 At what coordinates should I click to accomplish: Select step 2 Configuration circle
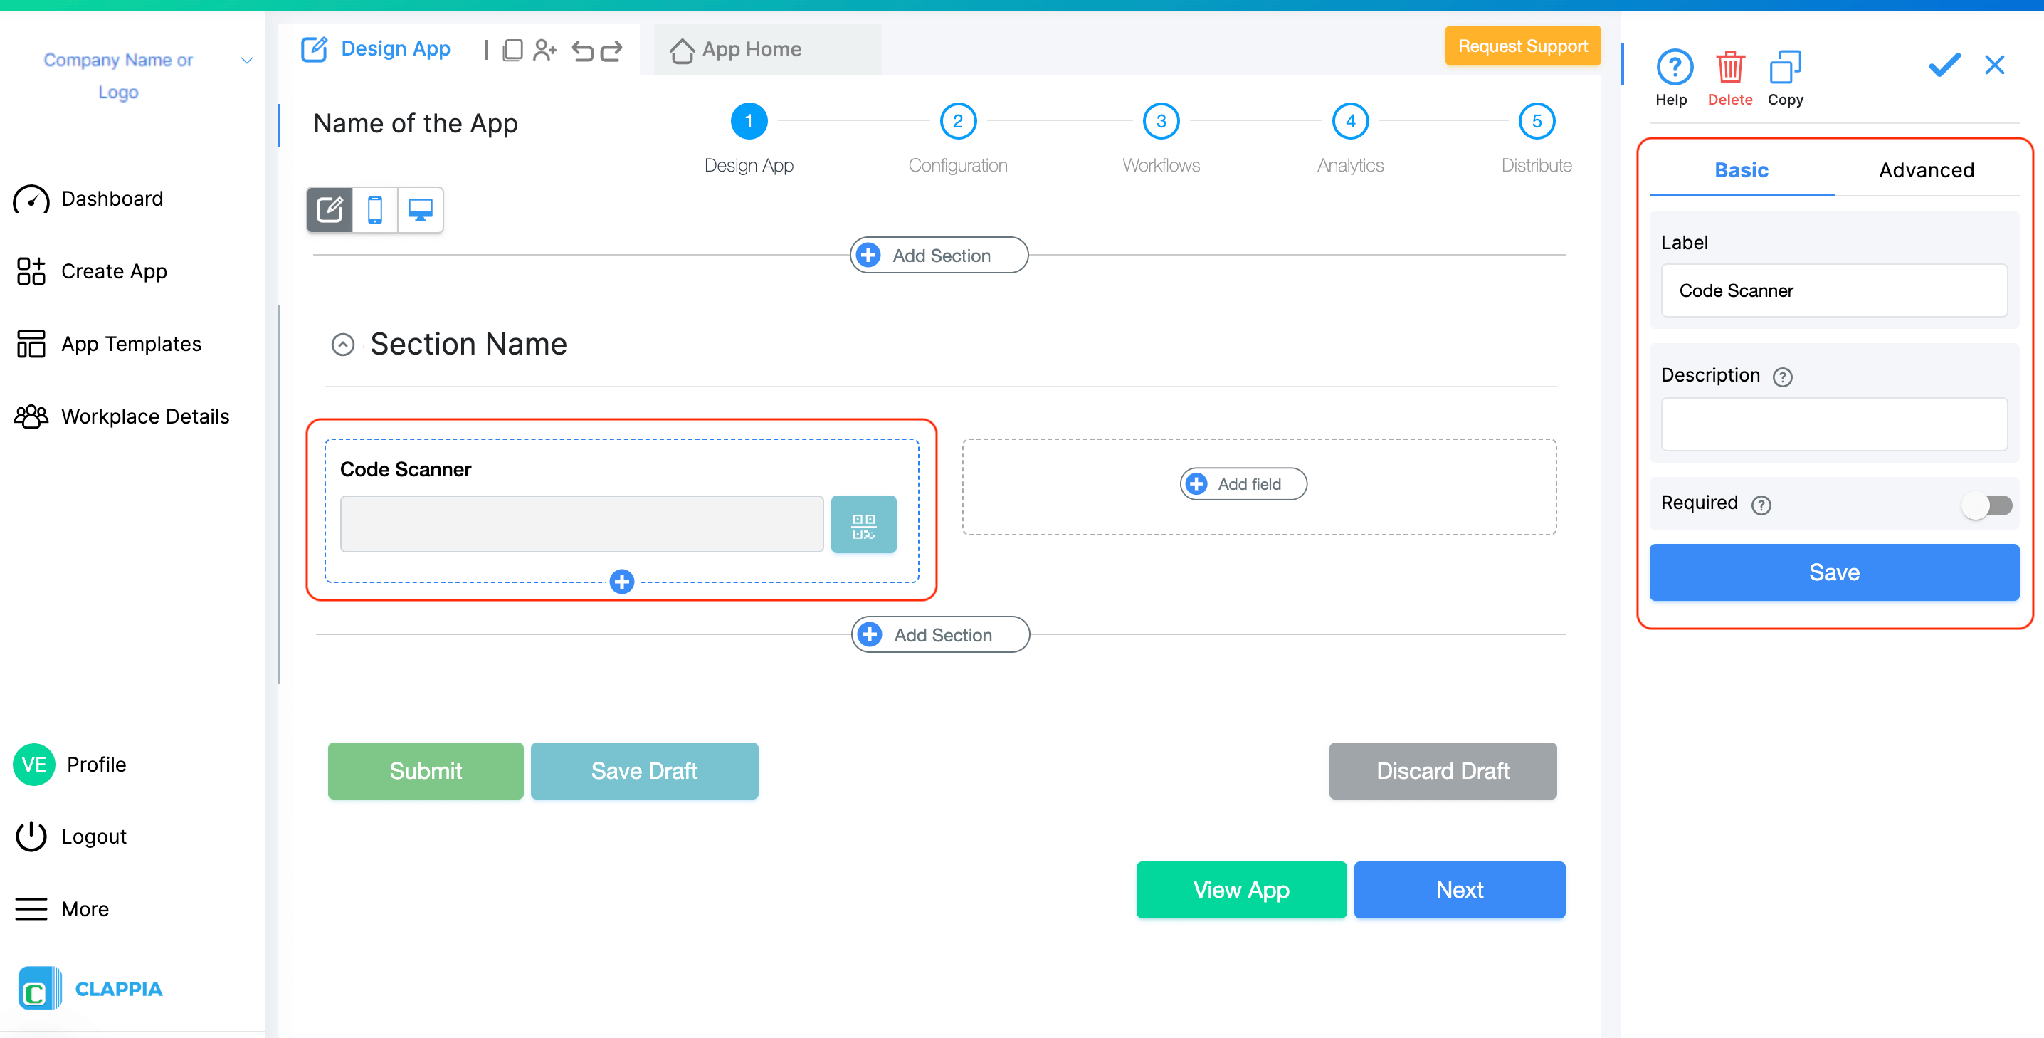[x=957, y=122]
